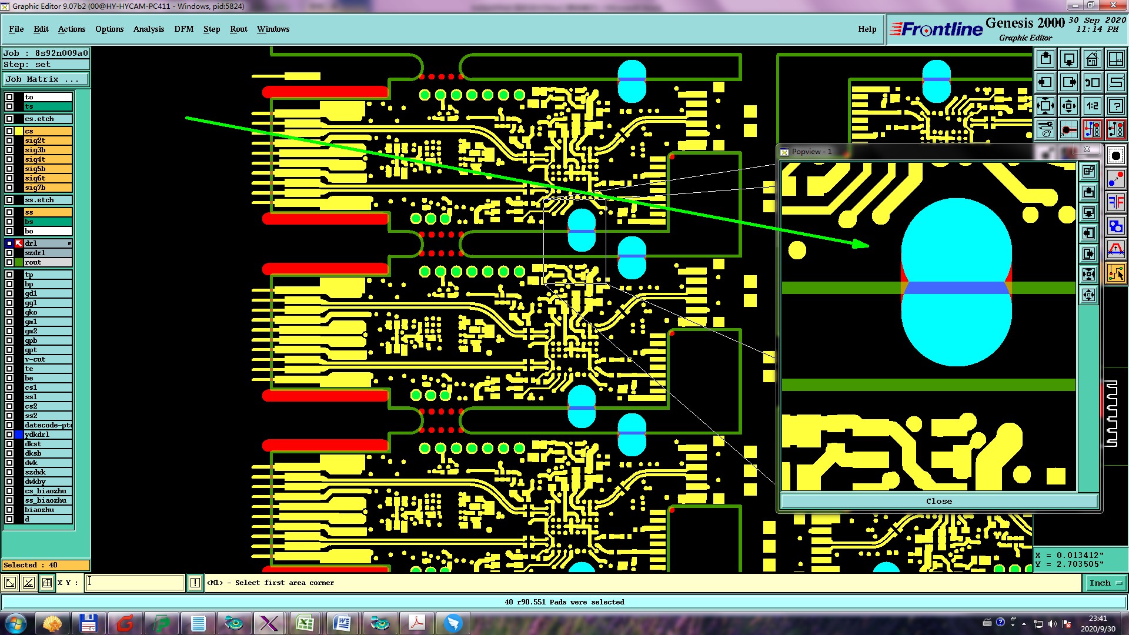Click the zoom 1:2 icon
This screenshot has height=635, width=1129.
(1092, 106)
